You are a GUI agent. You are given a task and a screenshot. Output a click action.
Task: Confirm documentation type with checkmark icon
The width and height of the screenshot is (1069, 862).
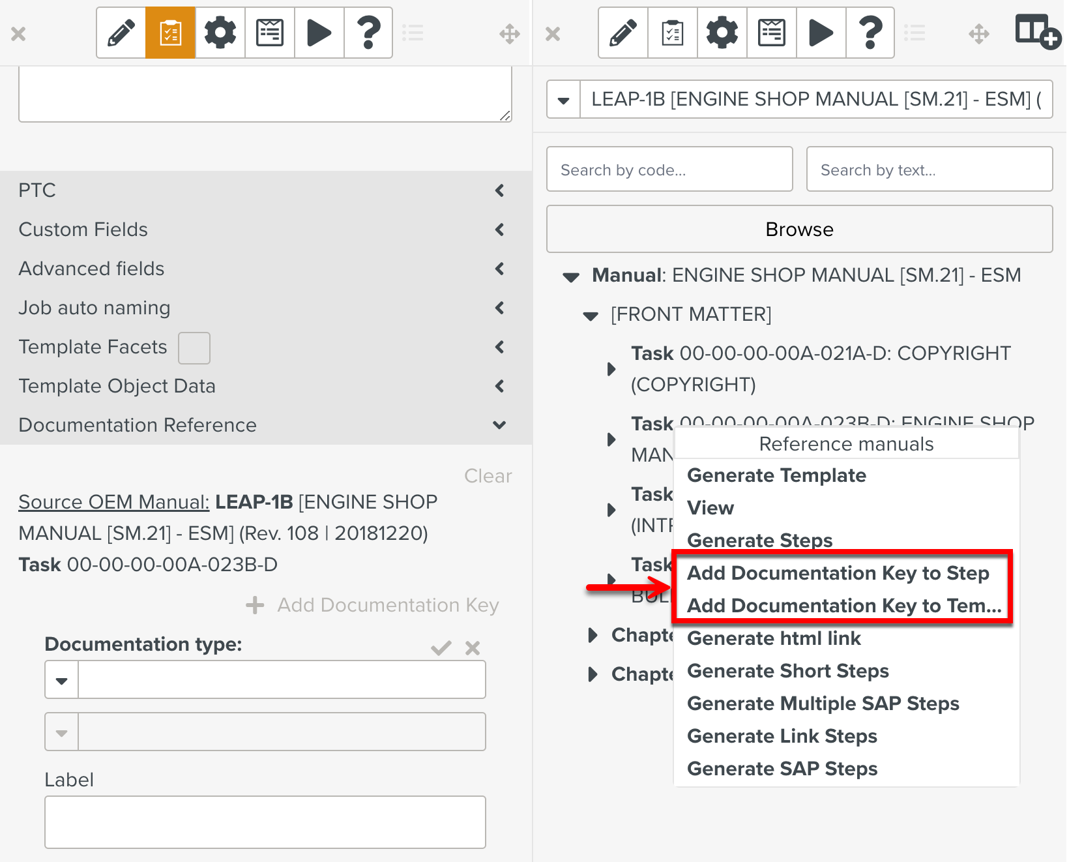coord(441,648)
